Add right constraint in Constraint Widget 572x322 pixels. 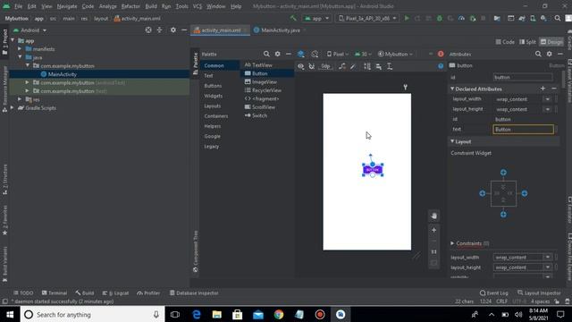pyautogui.click(x=525, y=193)
